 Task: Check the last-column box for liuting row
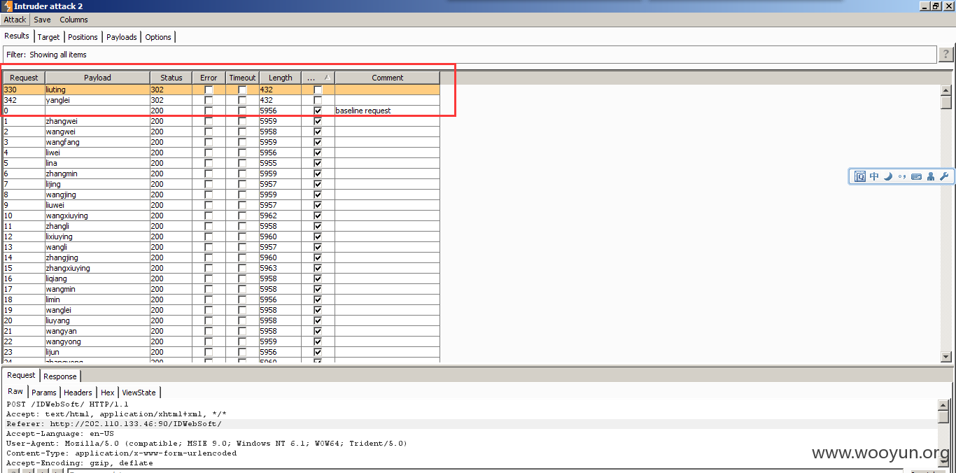click(x=318, y=90)
